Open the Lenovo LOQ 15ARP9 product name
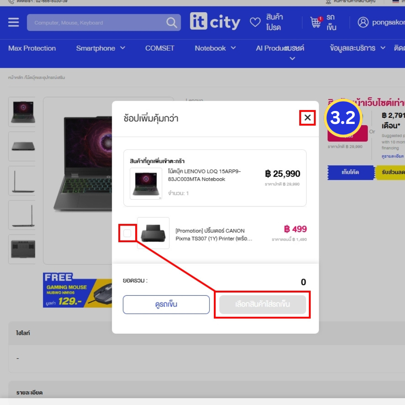 tap(204, 175)
